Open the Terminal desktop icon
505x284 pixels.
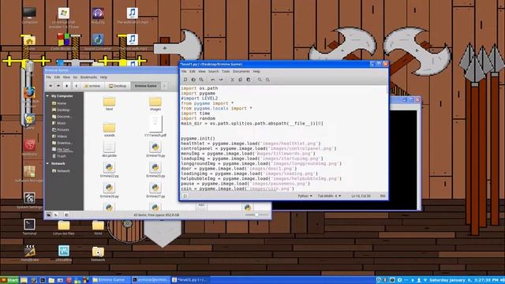pos(29,226)
